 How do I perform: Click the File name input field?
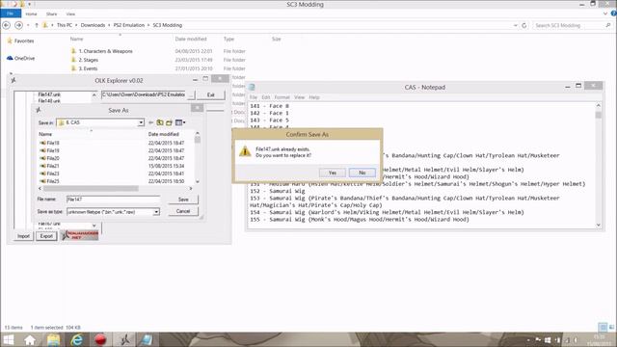click(x=113, y=200)
